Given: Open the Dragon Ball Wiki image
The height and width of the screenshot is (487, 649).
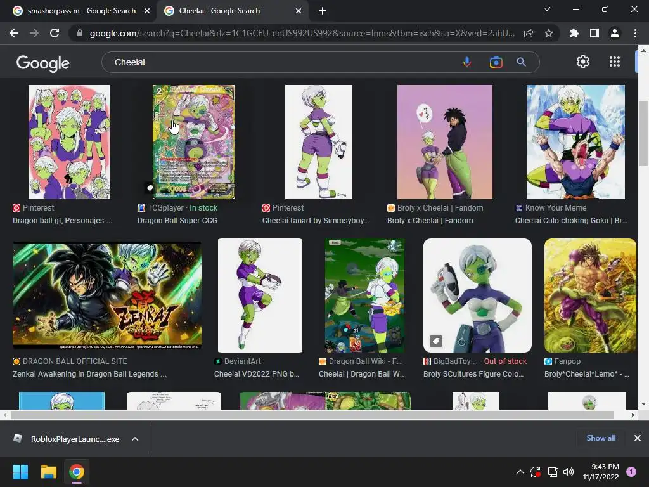Looking at the screenshot, I should tap(364, 295).
